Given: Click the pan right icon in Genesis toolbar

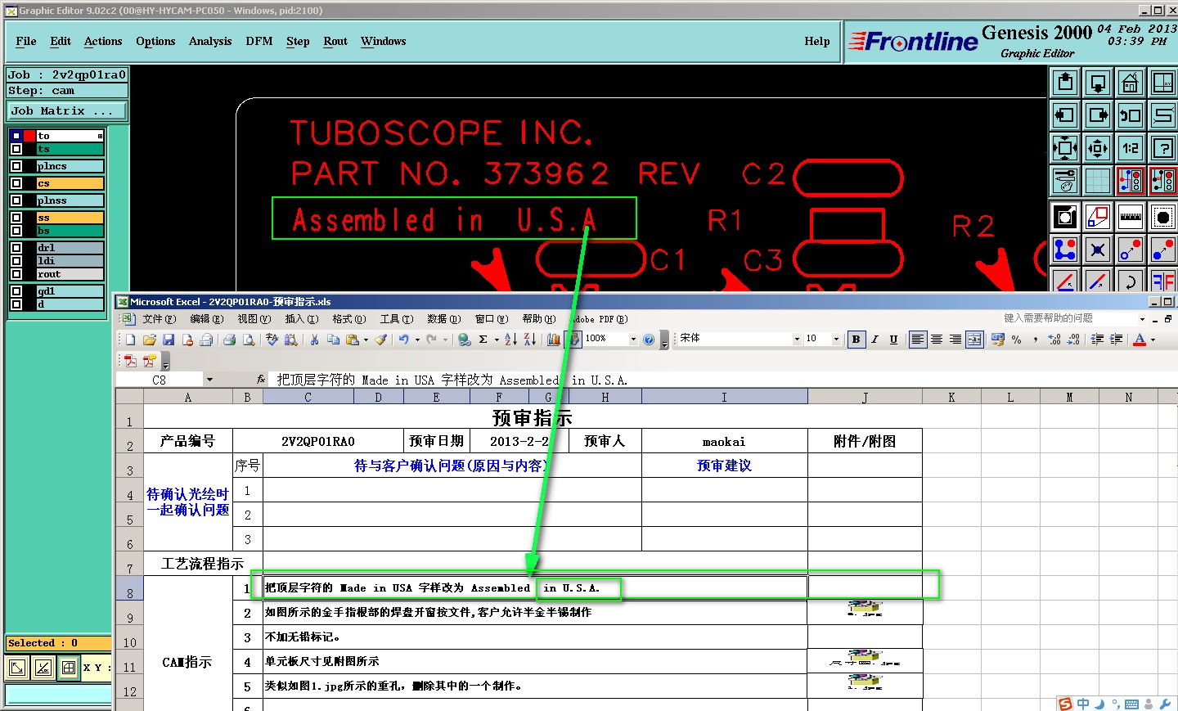Looking at the screenshot, I should [1098, 115].
